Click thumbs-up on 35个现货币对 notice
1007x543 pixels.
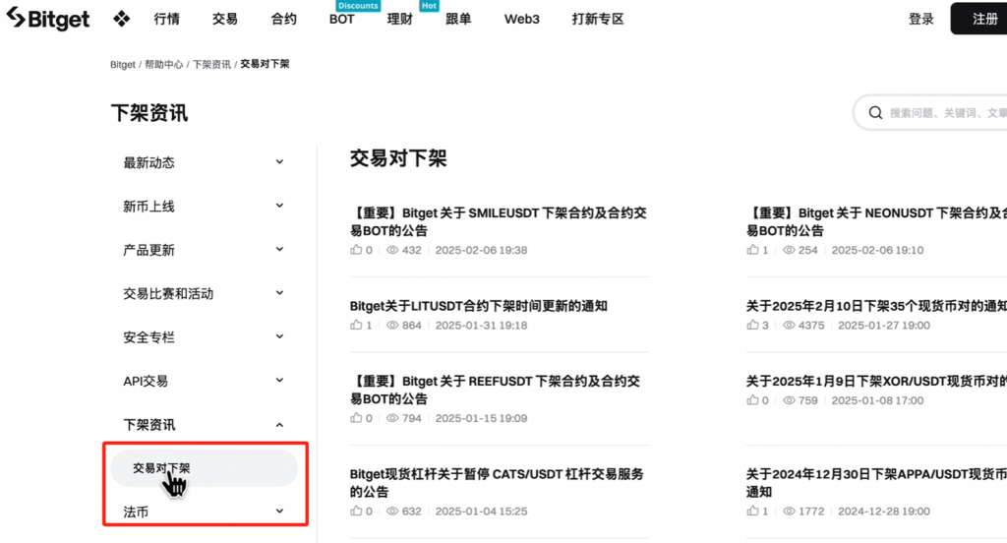coord(752,326)
